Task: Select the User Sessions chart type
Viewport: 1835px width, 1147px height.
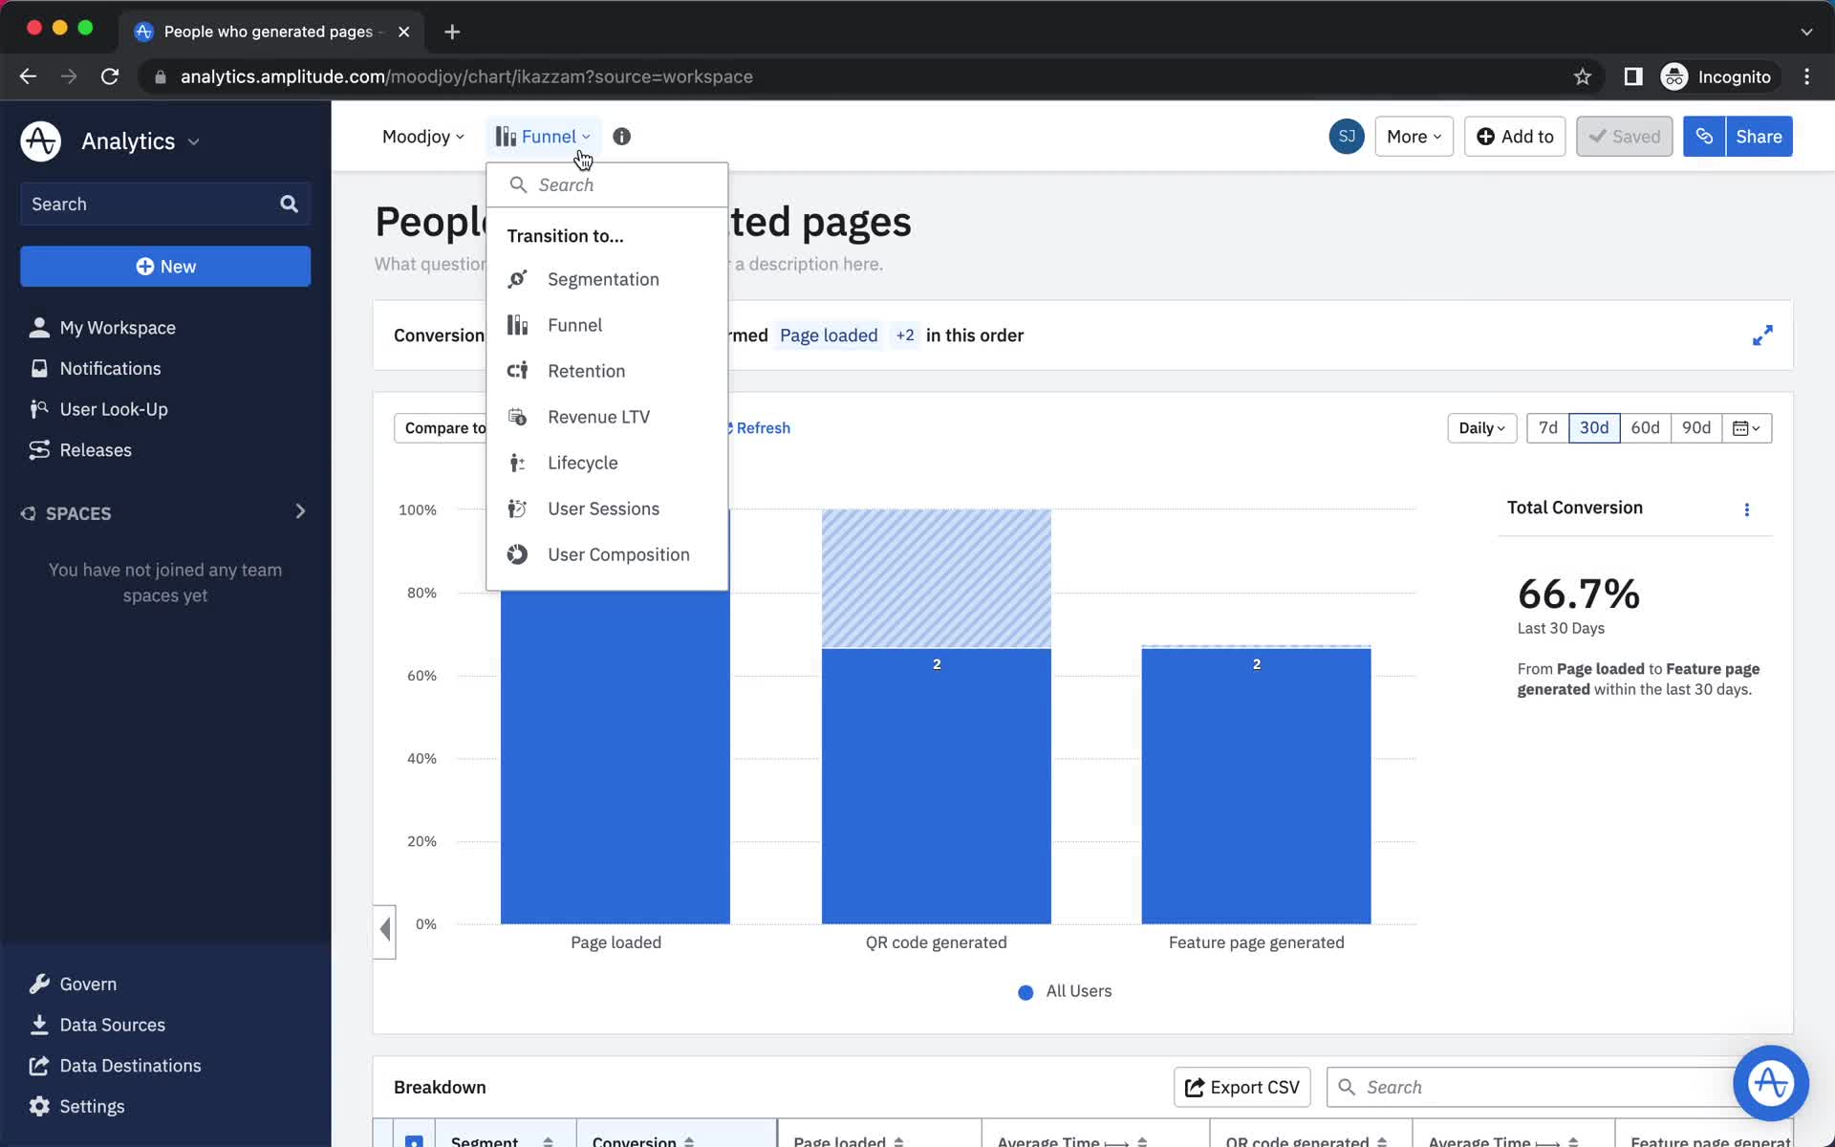Action: tap(604, 509)
